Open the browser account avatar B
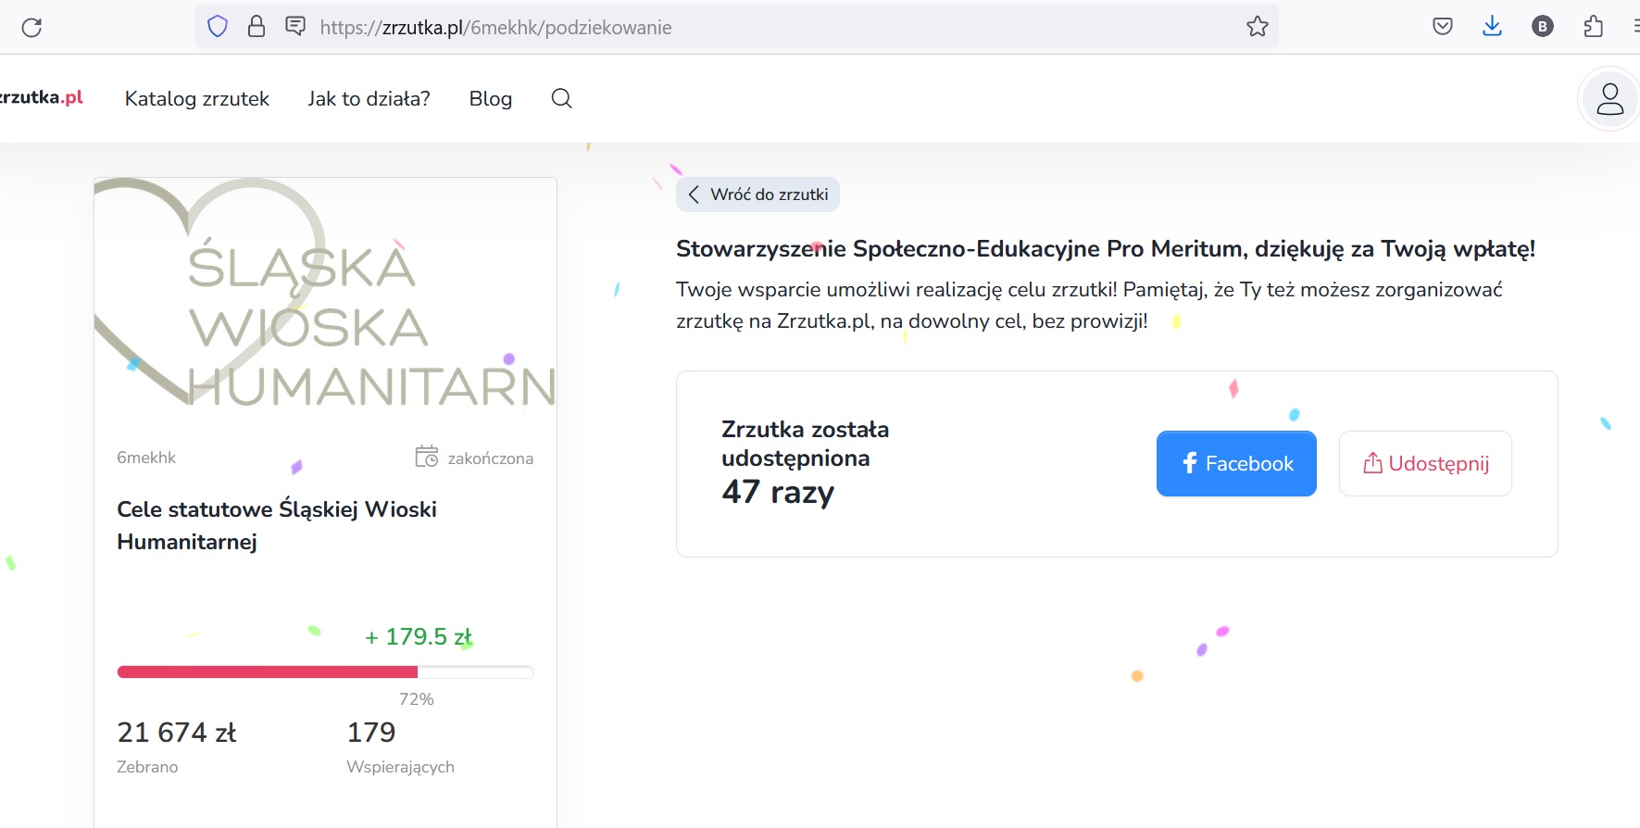1640x828 pixels. click(1543, 27)
